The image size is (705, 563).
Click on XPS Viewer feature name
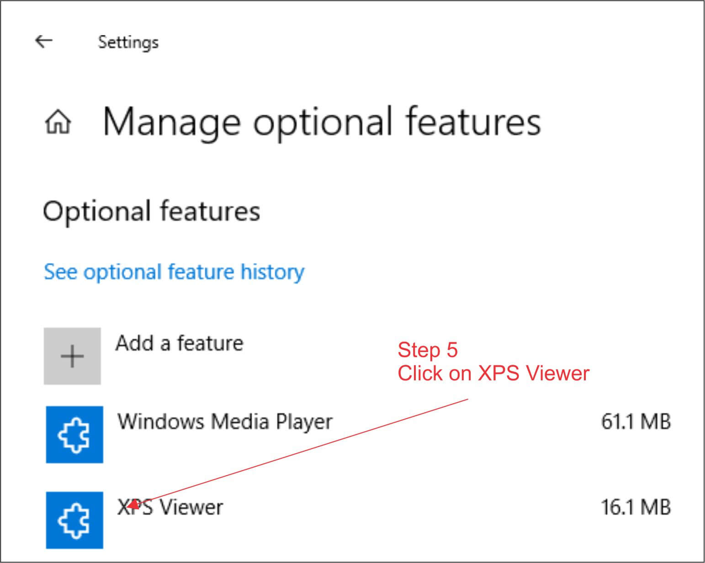coord(170,507)
